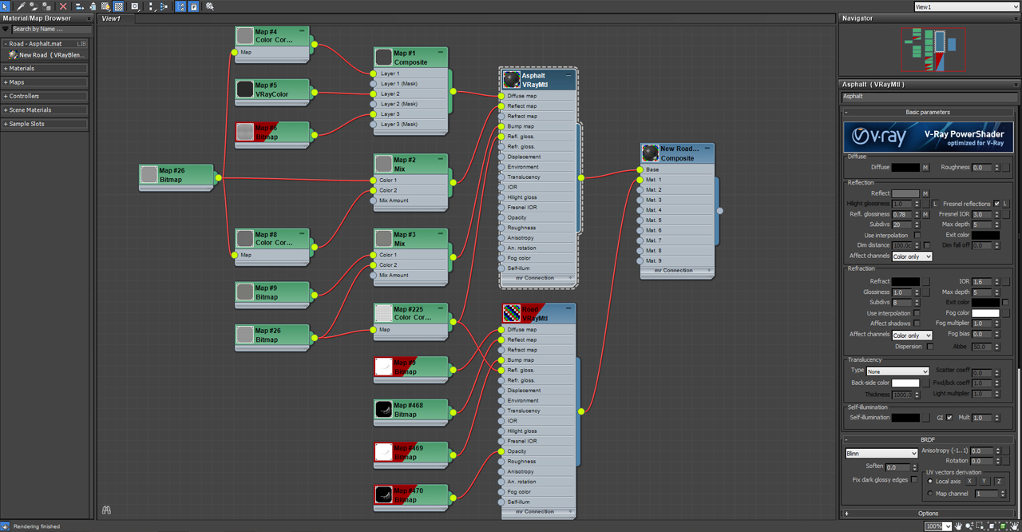Toggle Parameter Editor panel icon

[x=193, y=6]
